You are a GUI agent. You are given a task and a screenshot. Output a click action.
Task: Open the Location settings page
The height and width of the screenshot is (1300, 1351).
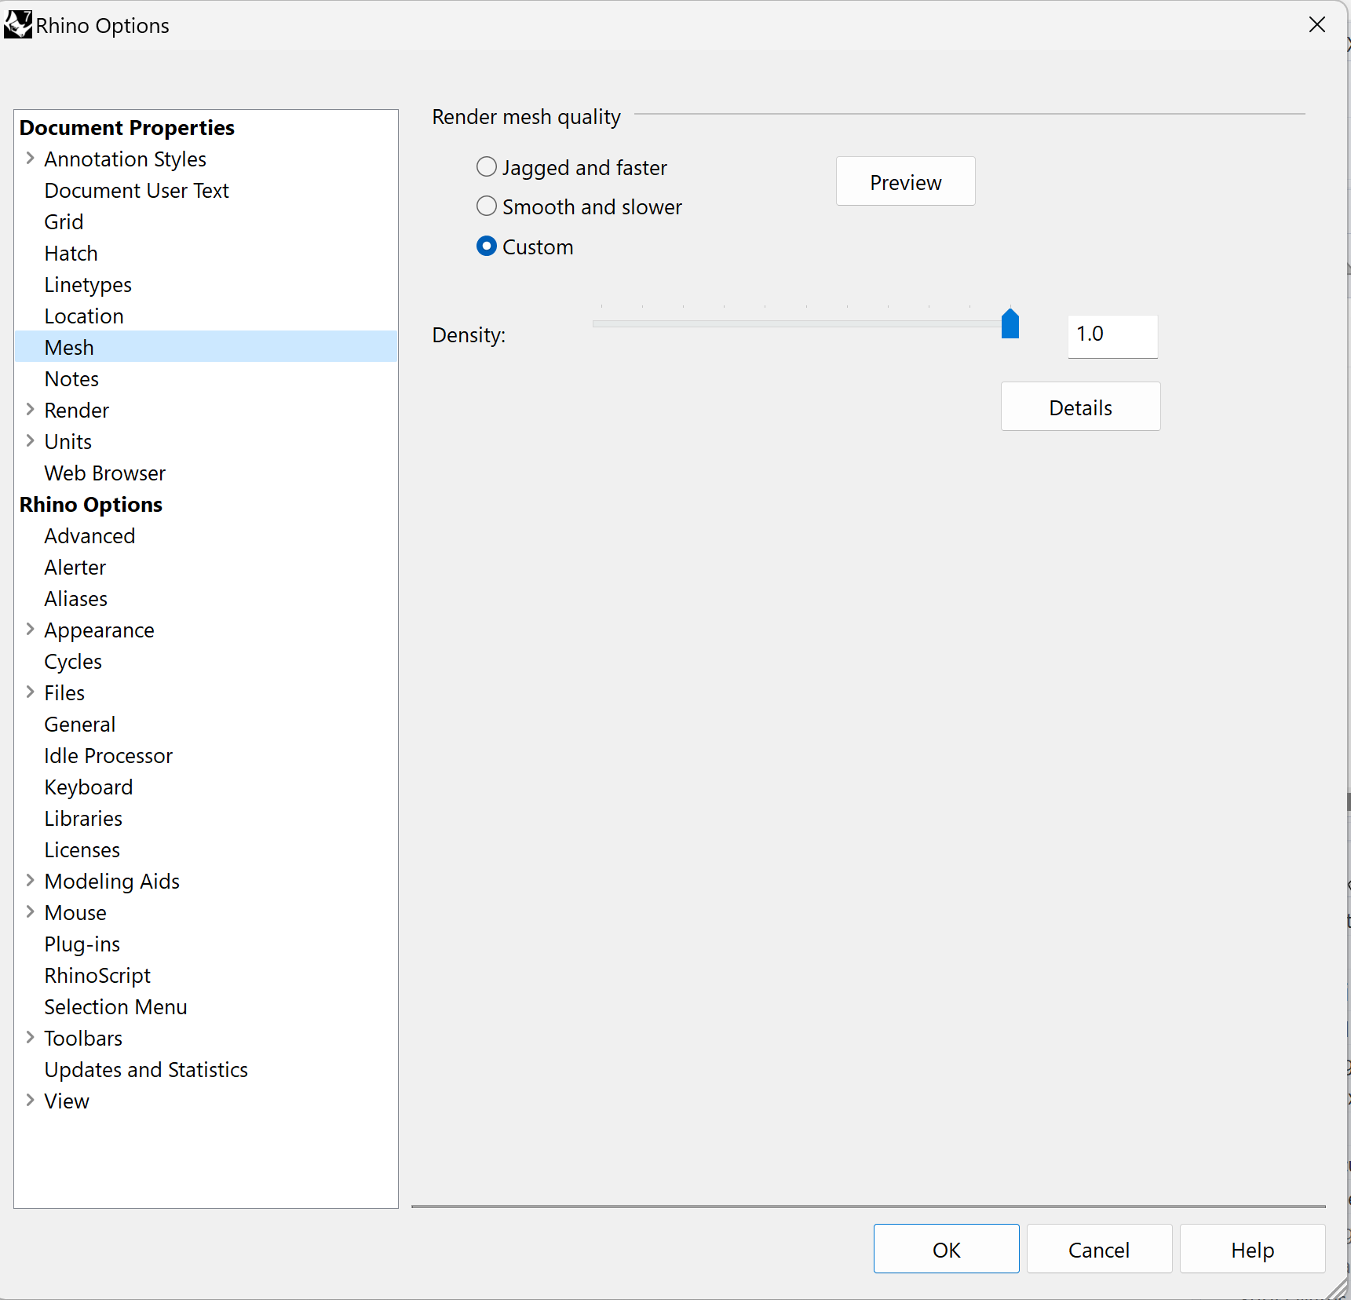pyautogui.click(x=84, y=316)
